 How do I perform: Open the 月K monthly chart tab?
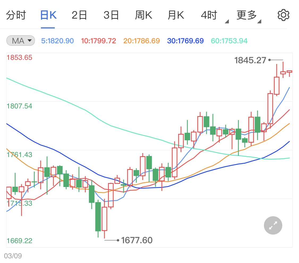point(176,15)
